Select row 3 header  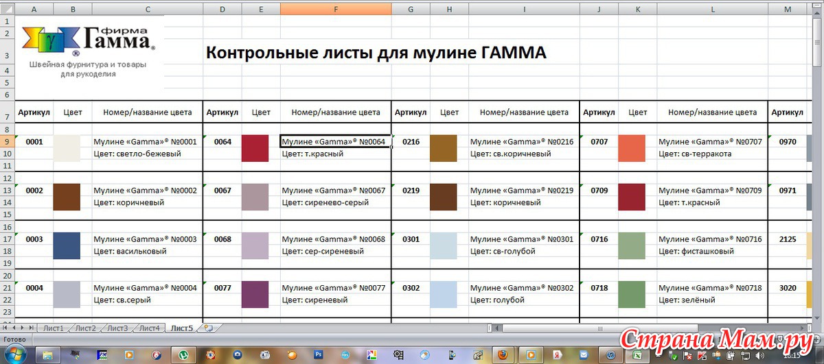pyautogui.click(x=7, y=53)
